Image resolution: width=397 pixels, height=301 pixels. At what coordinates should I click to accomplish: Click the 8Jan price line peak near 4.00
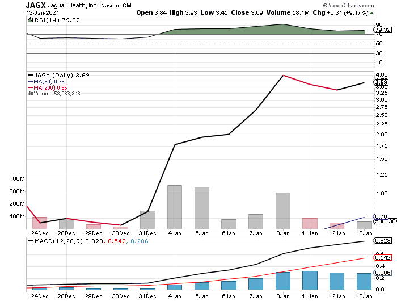(283, 76)
